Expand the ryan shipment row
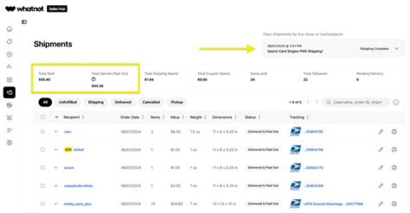This screenshot has height=213, width=410. 56,132
